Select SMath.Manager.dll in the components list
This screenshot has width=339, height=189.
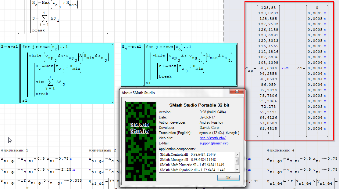(x=188, y=160)
